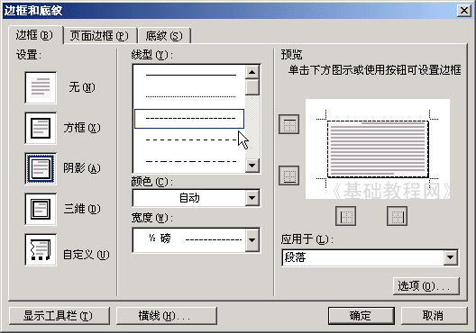Click the line style list scroll-down arrow
The width and height of the screenshot is (476, 333).
pyautogui.click(x=252, y=166)
